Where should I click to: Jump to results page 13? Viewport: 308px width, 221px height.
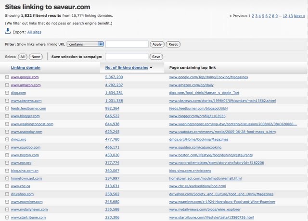(x=291, y=16)
